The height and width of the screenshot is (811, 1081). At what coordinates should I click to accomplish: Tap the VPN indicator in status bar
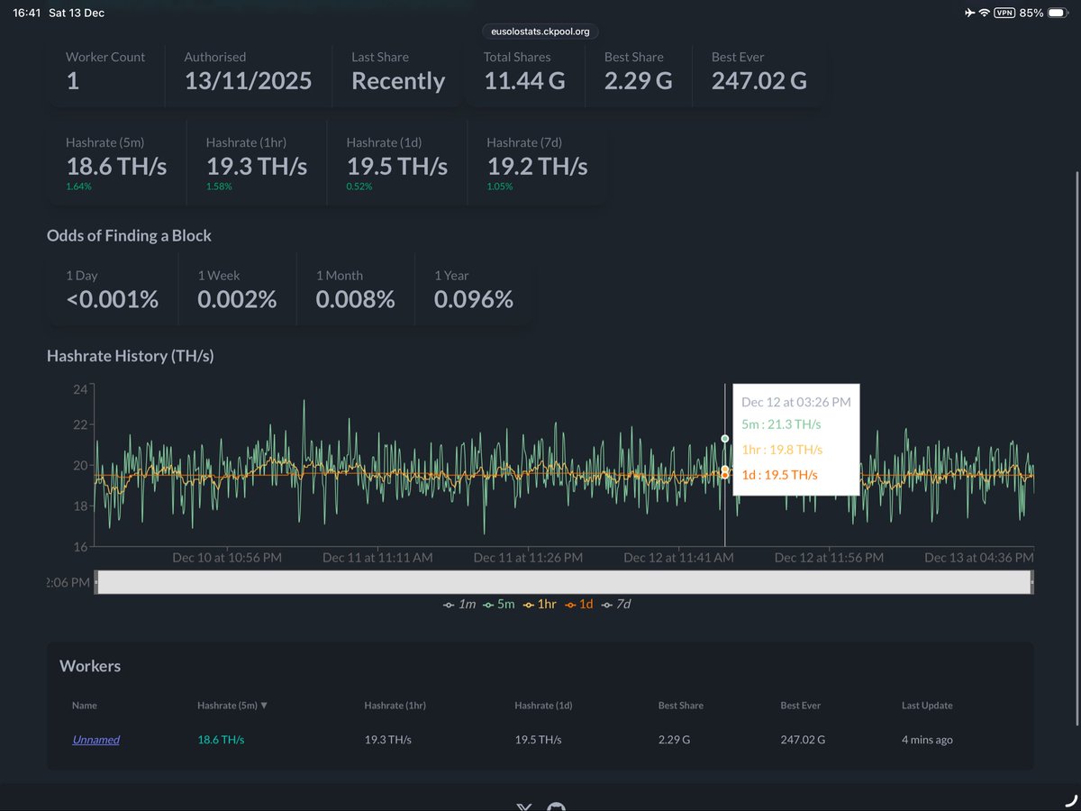pyautogui.click(x=1004, y=13)
